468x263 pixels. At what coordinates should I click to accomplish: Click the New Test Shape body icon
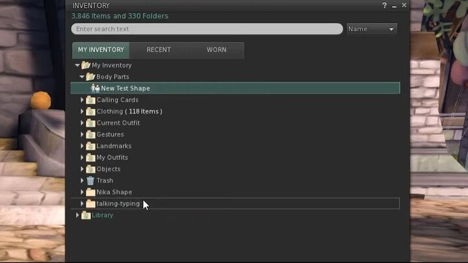pos(95,88)
